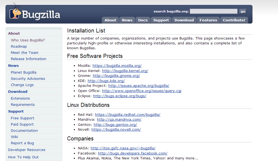
Task: Select the Download tab in header
Action: click(x=184, y=20)
